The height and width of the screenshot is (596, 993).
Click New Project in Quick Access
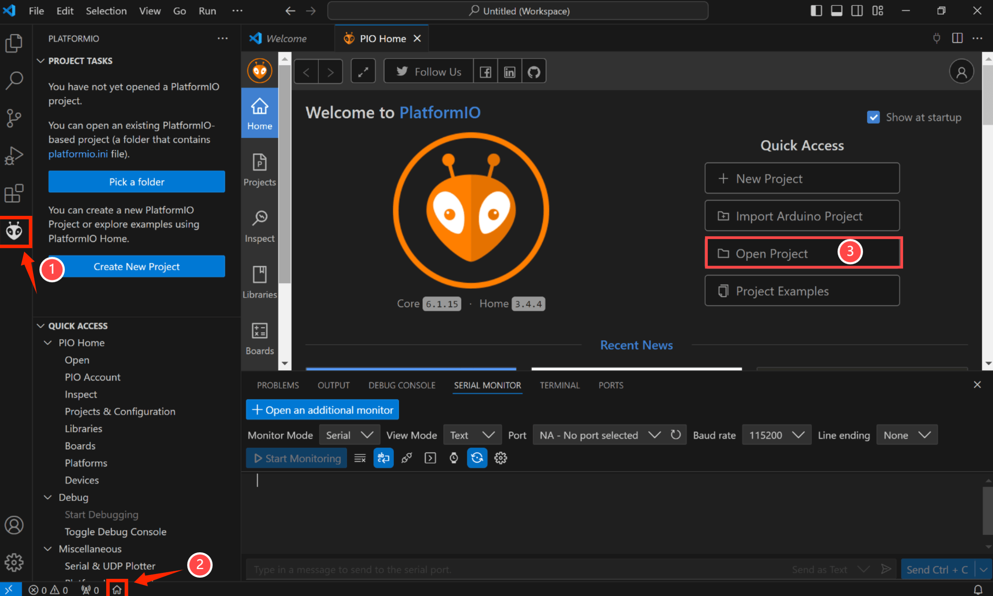802,178
